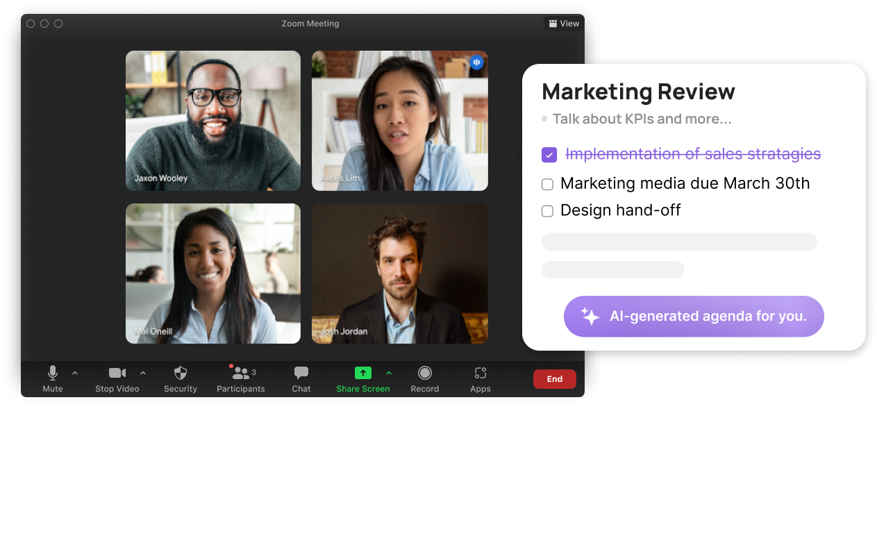End the Zoom meeting
The height and width of the screenshot is (543, 877).
(554, 378)
